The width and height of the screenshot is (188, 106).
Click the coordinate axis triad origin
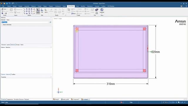[x=58, y=92]
